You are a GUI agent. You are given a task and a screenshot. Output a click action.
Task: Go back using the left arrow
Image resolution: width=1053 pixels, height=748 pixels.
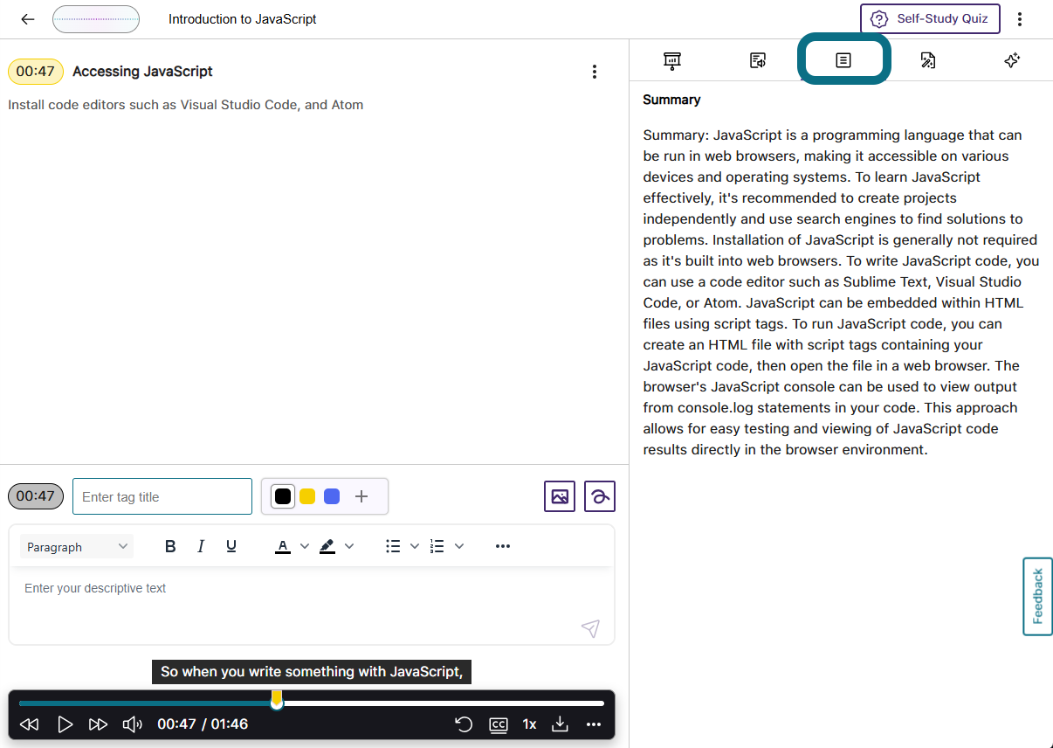(28, 19)
